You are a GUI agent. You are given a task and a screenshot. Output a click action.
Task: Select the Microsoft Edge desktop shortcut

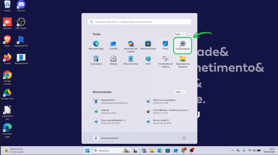click(x=7, y=131)
